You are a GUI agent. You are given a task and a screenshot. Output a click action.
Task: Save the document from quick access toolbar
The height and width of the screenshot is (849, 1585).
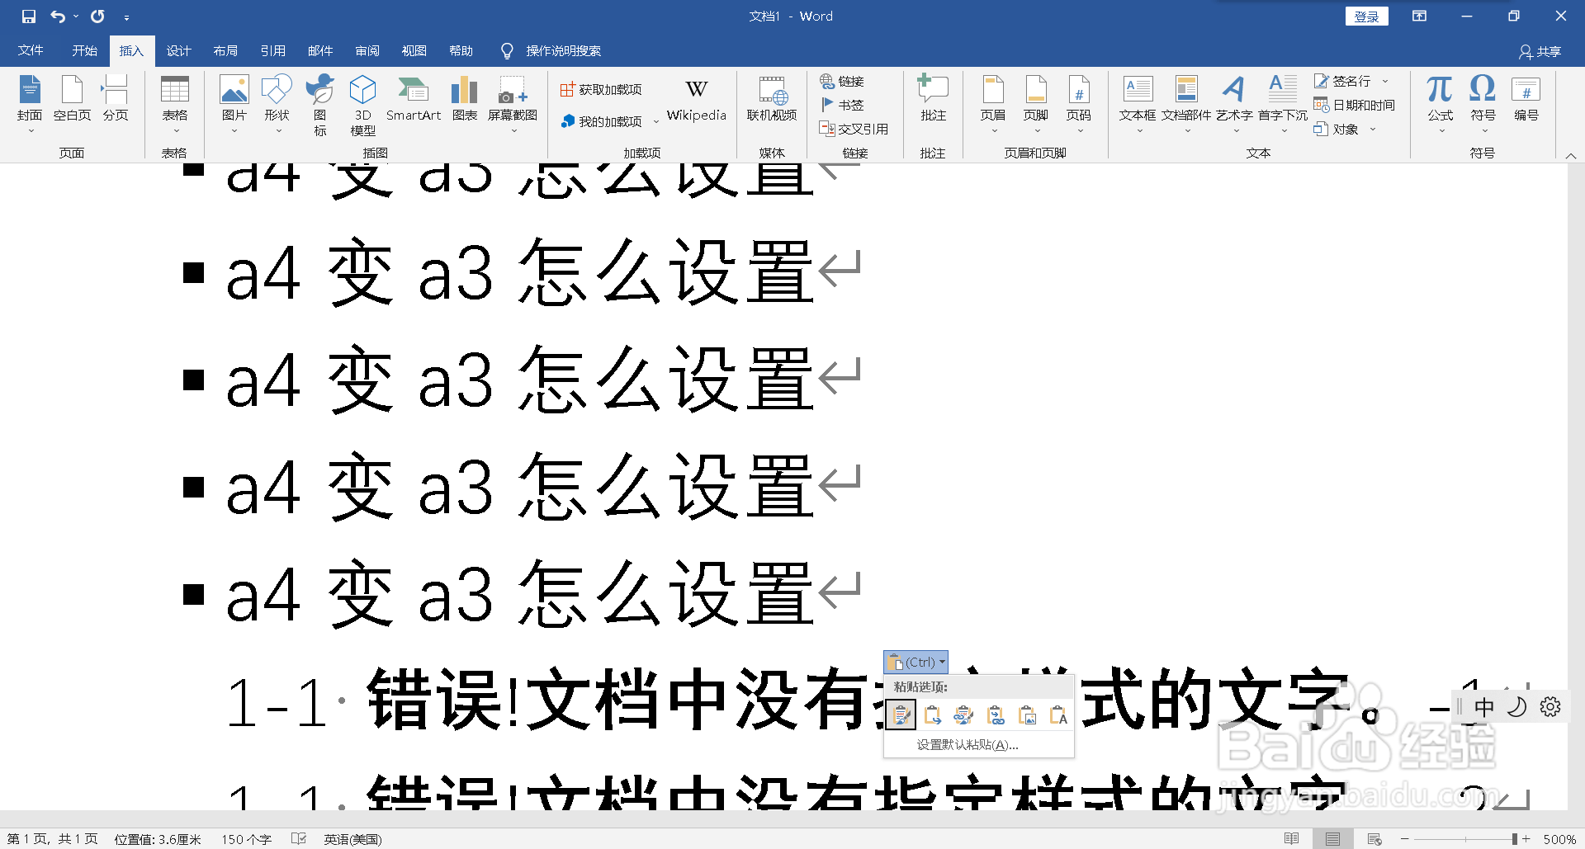(29, 17)
